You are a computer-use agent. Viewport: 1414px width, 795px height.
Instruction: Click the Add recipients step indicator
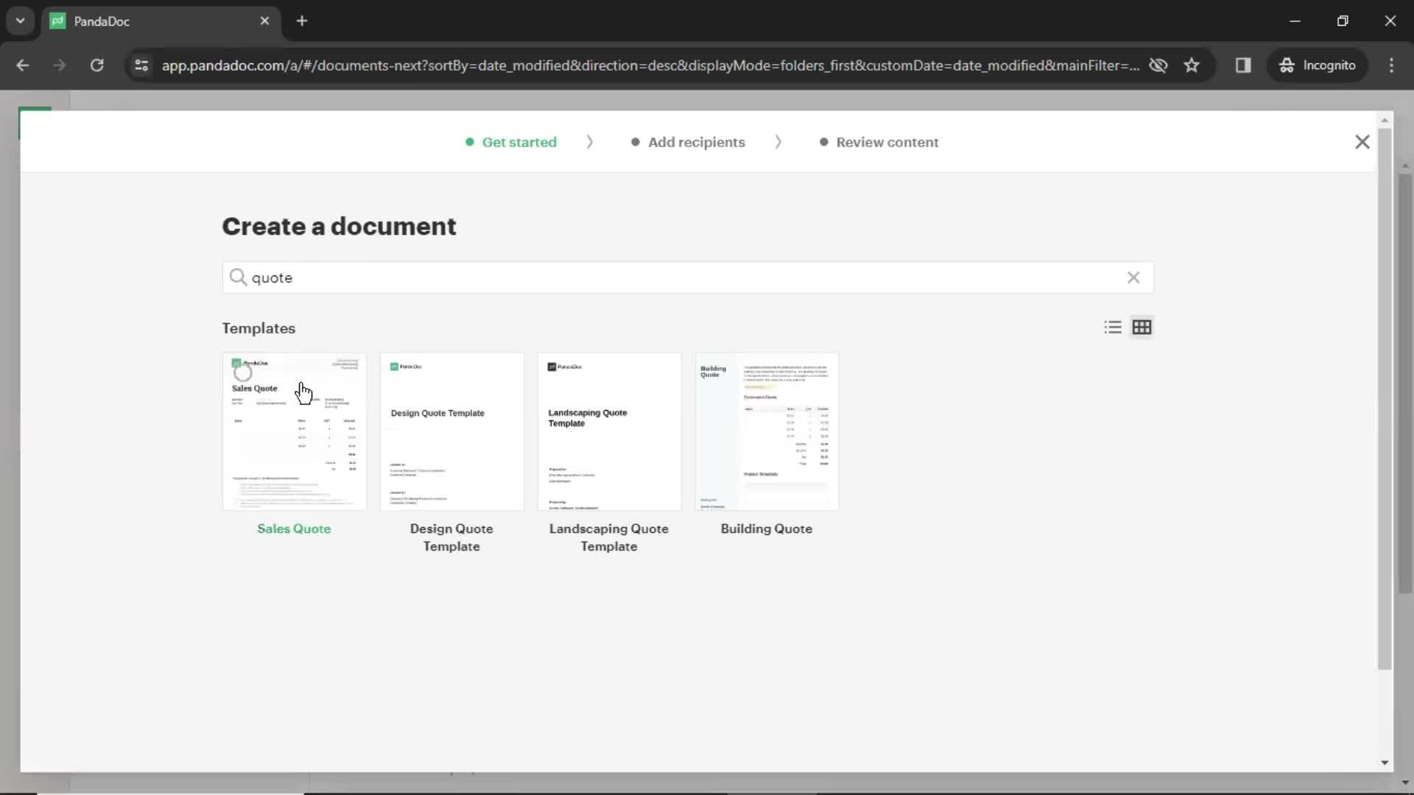[696, 142]
